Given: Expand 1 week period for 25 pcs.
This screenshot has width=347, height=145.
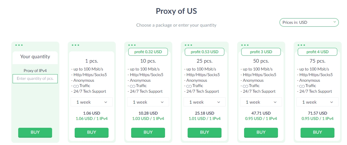Looking at the screenshot, I should pos(205,102).
